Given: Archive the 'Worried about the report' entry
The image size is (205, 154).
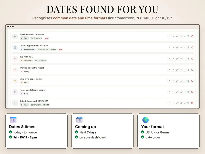Looking at the screenshot, I should 188,70.
